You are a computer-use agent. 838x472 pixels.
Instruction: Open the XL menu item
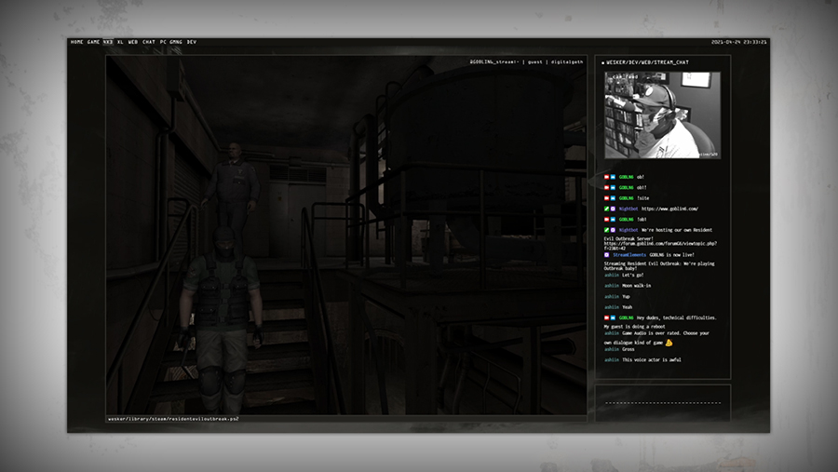120,42
